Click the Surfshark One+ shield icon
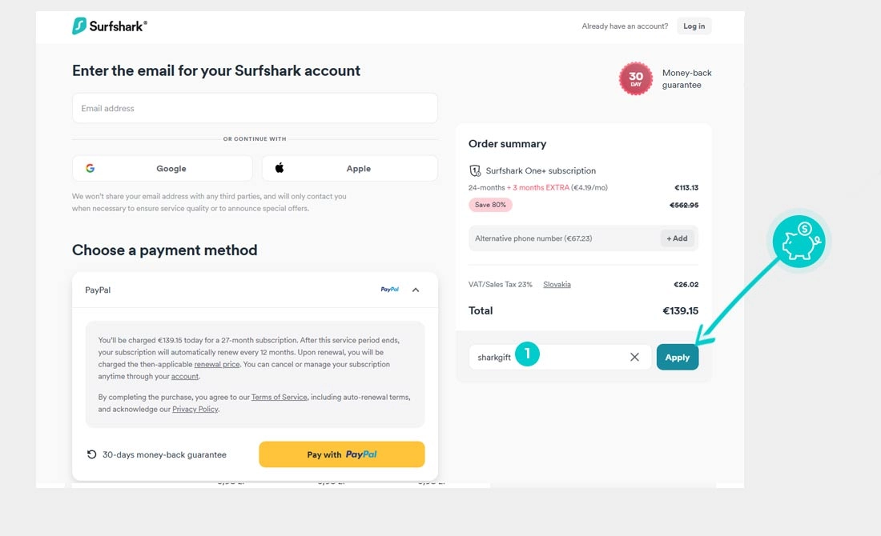This screenshot has width=881, height=536. click(x=475, y=170)
